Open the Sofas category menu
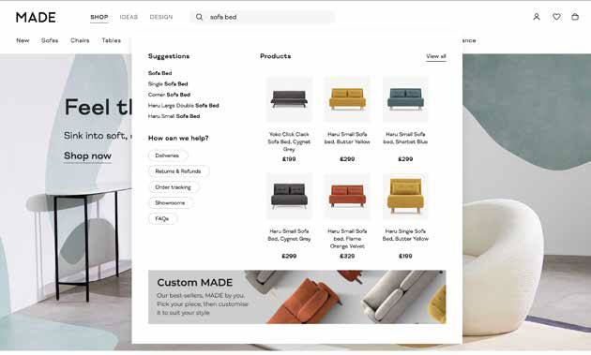591x355 pixels. click(x=50, y=40)
